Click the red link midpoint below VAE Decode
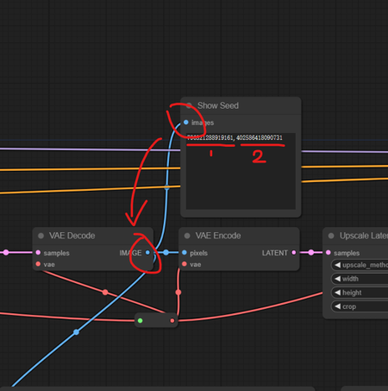388x391 pixels. coord(105,293)
